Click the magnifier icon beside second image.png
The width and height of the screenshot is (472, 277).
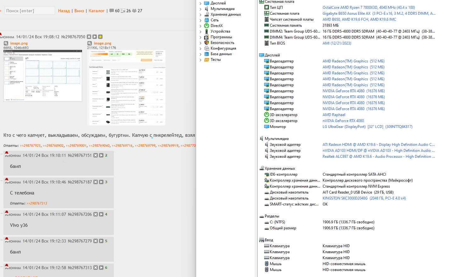[x=90, y=43]
